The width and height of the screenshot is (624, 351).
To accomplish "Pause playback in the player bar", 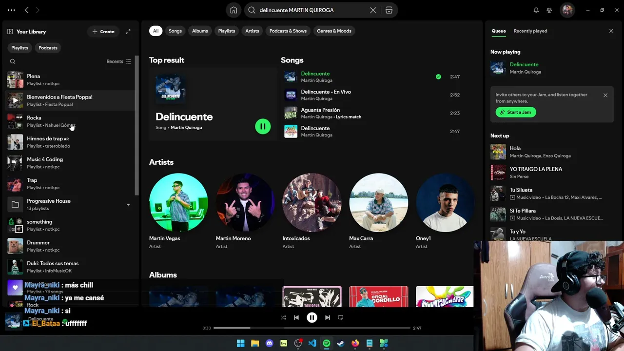I will (x=312, y=317).
